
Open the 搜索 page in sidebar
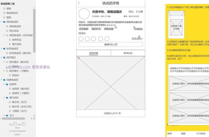[9, 17]
